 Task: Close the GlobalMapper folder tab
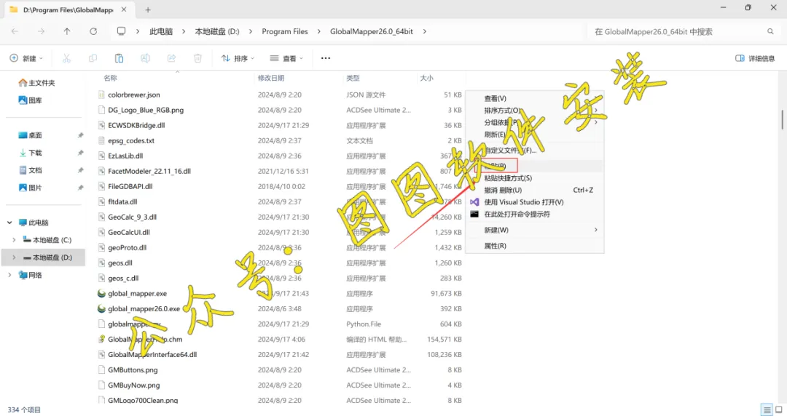(x=124, y=9)
